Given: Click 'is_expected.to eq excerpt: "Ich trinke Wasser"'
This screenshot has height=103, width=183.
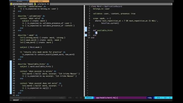Looking at the screenshot, I should click(x=49, y=76).
